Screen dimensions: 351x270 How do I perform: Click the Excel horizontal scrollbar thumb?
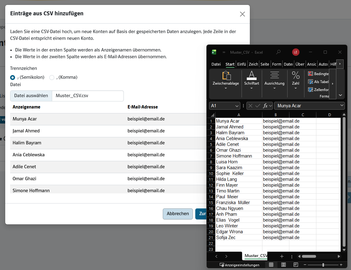point(309,256)
